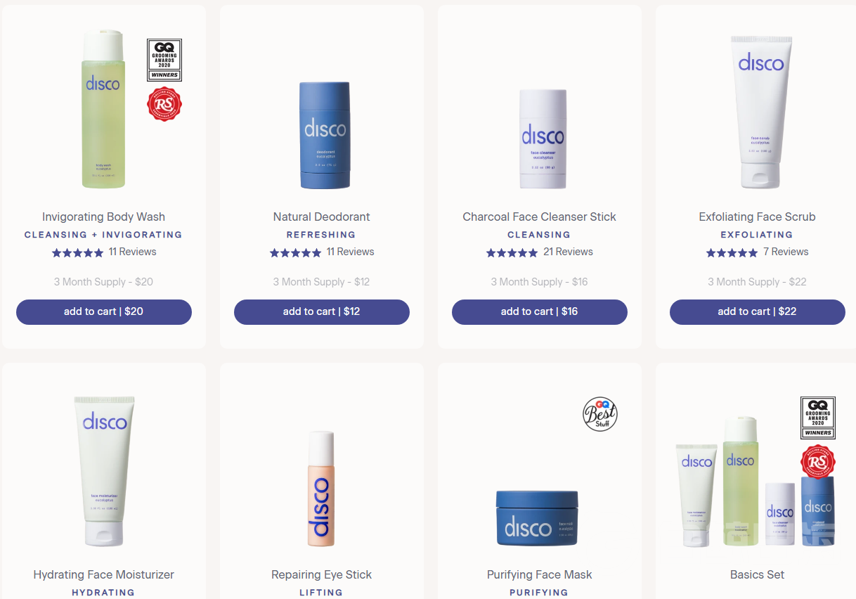Add Natural Deodorant to cart for $12
This screenshot has width=856, height=599.
(x=321, y=311)
